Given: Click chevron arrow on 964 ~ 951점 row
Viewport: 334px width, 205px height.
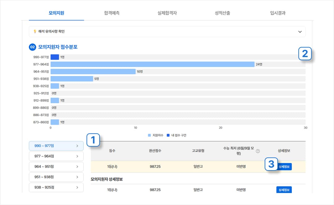Looking at the screenshot, I should pyautogui.click(x=77, y=167).
